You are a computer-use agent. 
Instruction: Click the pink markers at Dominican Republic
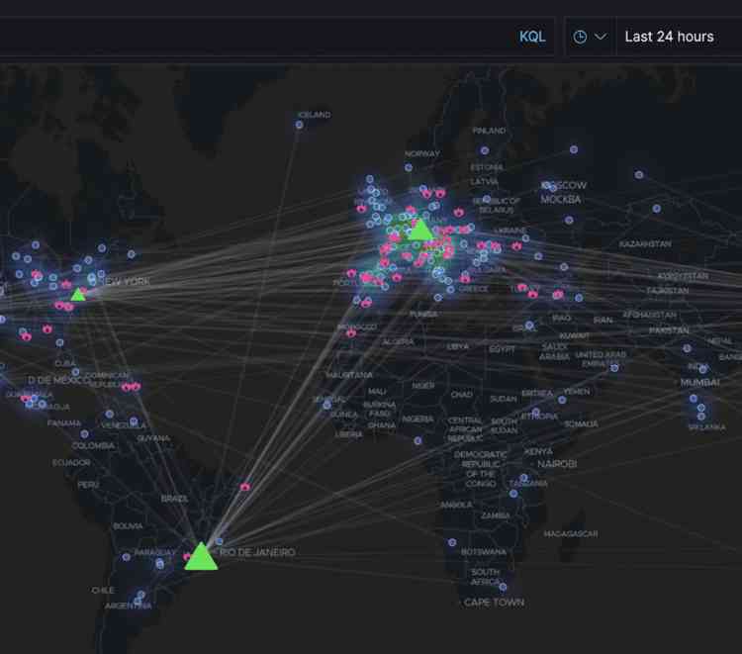point(131,387)
